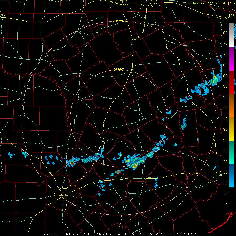Click the 35 value on the VIL scale
This screenshot has width=236, height=236.
pyautogui.click(x=225, y=130)
